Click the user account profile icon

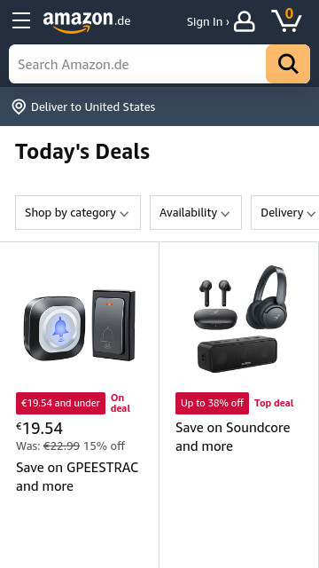(245, 21)
